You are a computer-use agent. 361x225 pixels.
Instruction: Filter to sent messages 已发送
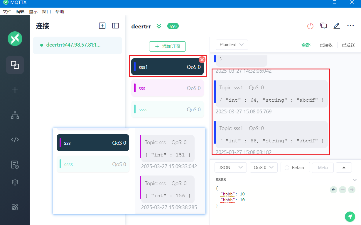click(348, 45)
